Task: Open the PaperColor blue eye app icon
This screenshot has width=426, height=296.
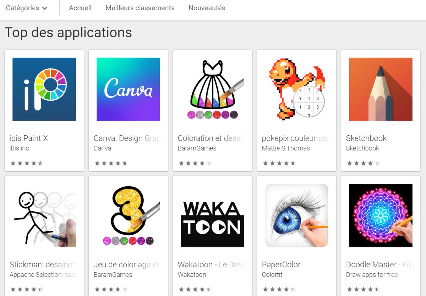Action: coord(296,215)
